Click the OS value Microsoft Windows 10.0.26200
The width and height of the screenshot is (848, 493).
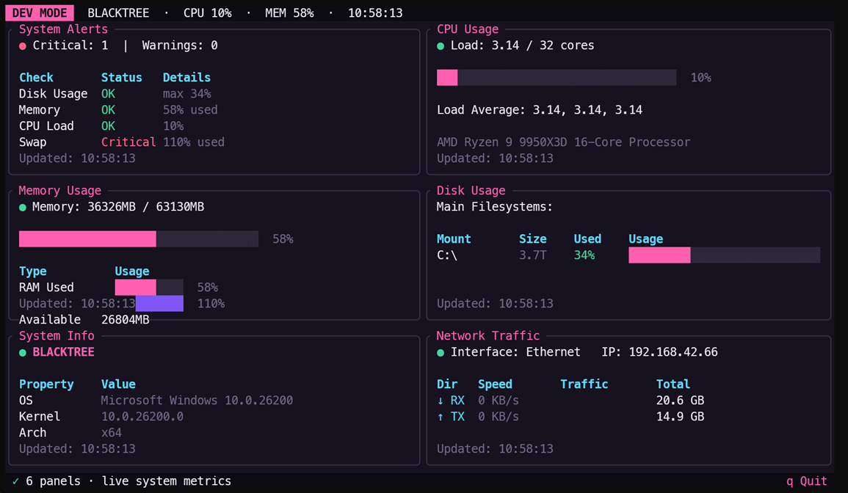click(197, 401)
